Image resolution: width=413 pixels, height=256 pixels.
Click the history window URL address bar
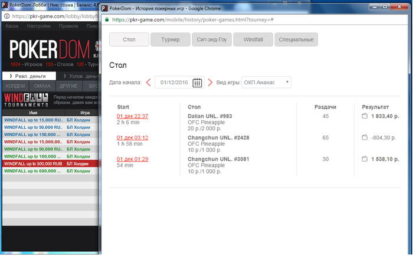(193, 19)
